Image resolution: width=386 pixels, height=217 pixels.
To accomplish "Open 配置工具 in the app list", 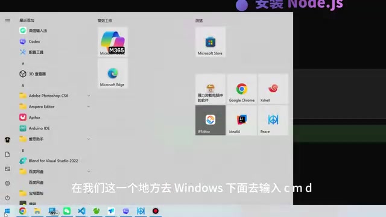I will (55, 52).
